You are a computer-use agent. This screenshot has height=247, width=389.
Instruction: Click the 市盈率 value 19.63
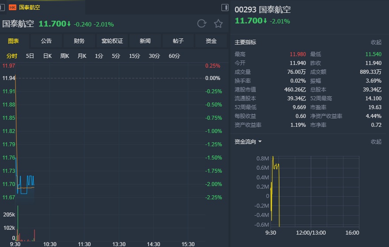[375, 107]
